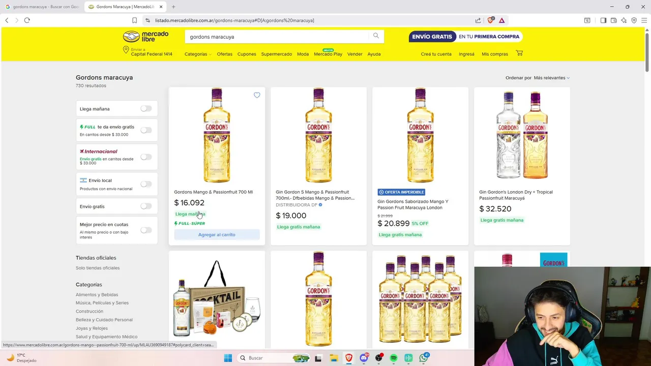Open six-bottle Gordons pack thumbnail
The height and width of the screenshot is (366, 651).
[x=420, y=299]
